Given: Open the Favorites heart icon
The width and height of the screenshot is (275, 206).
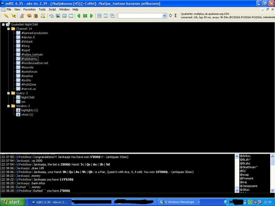Looking at the screenshot, I should [29, 16].
